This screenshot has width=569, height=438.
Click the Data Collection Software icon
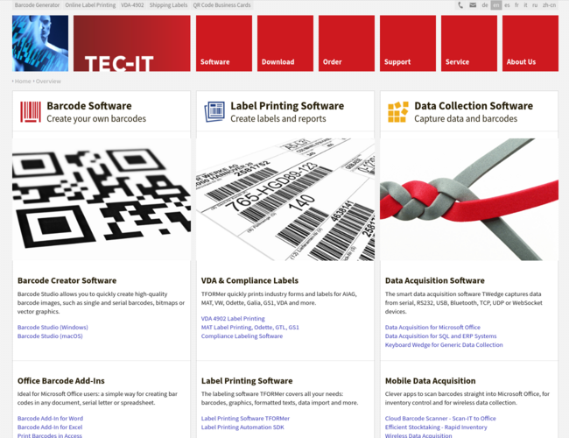(x=398, y=111)
